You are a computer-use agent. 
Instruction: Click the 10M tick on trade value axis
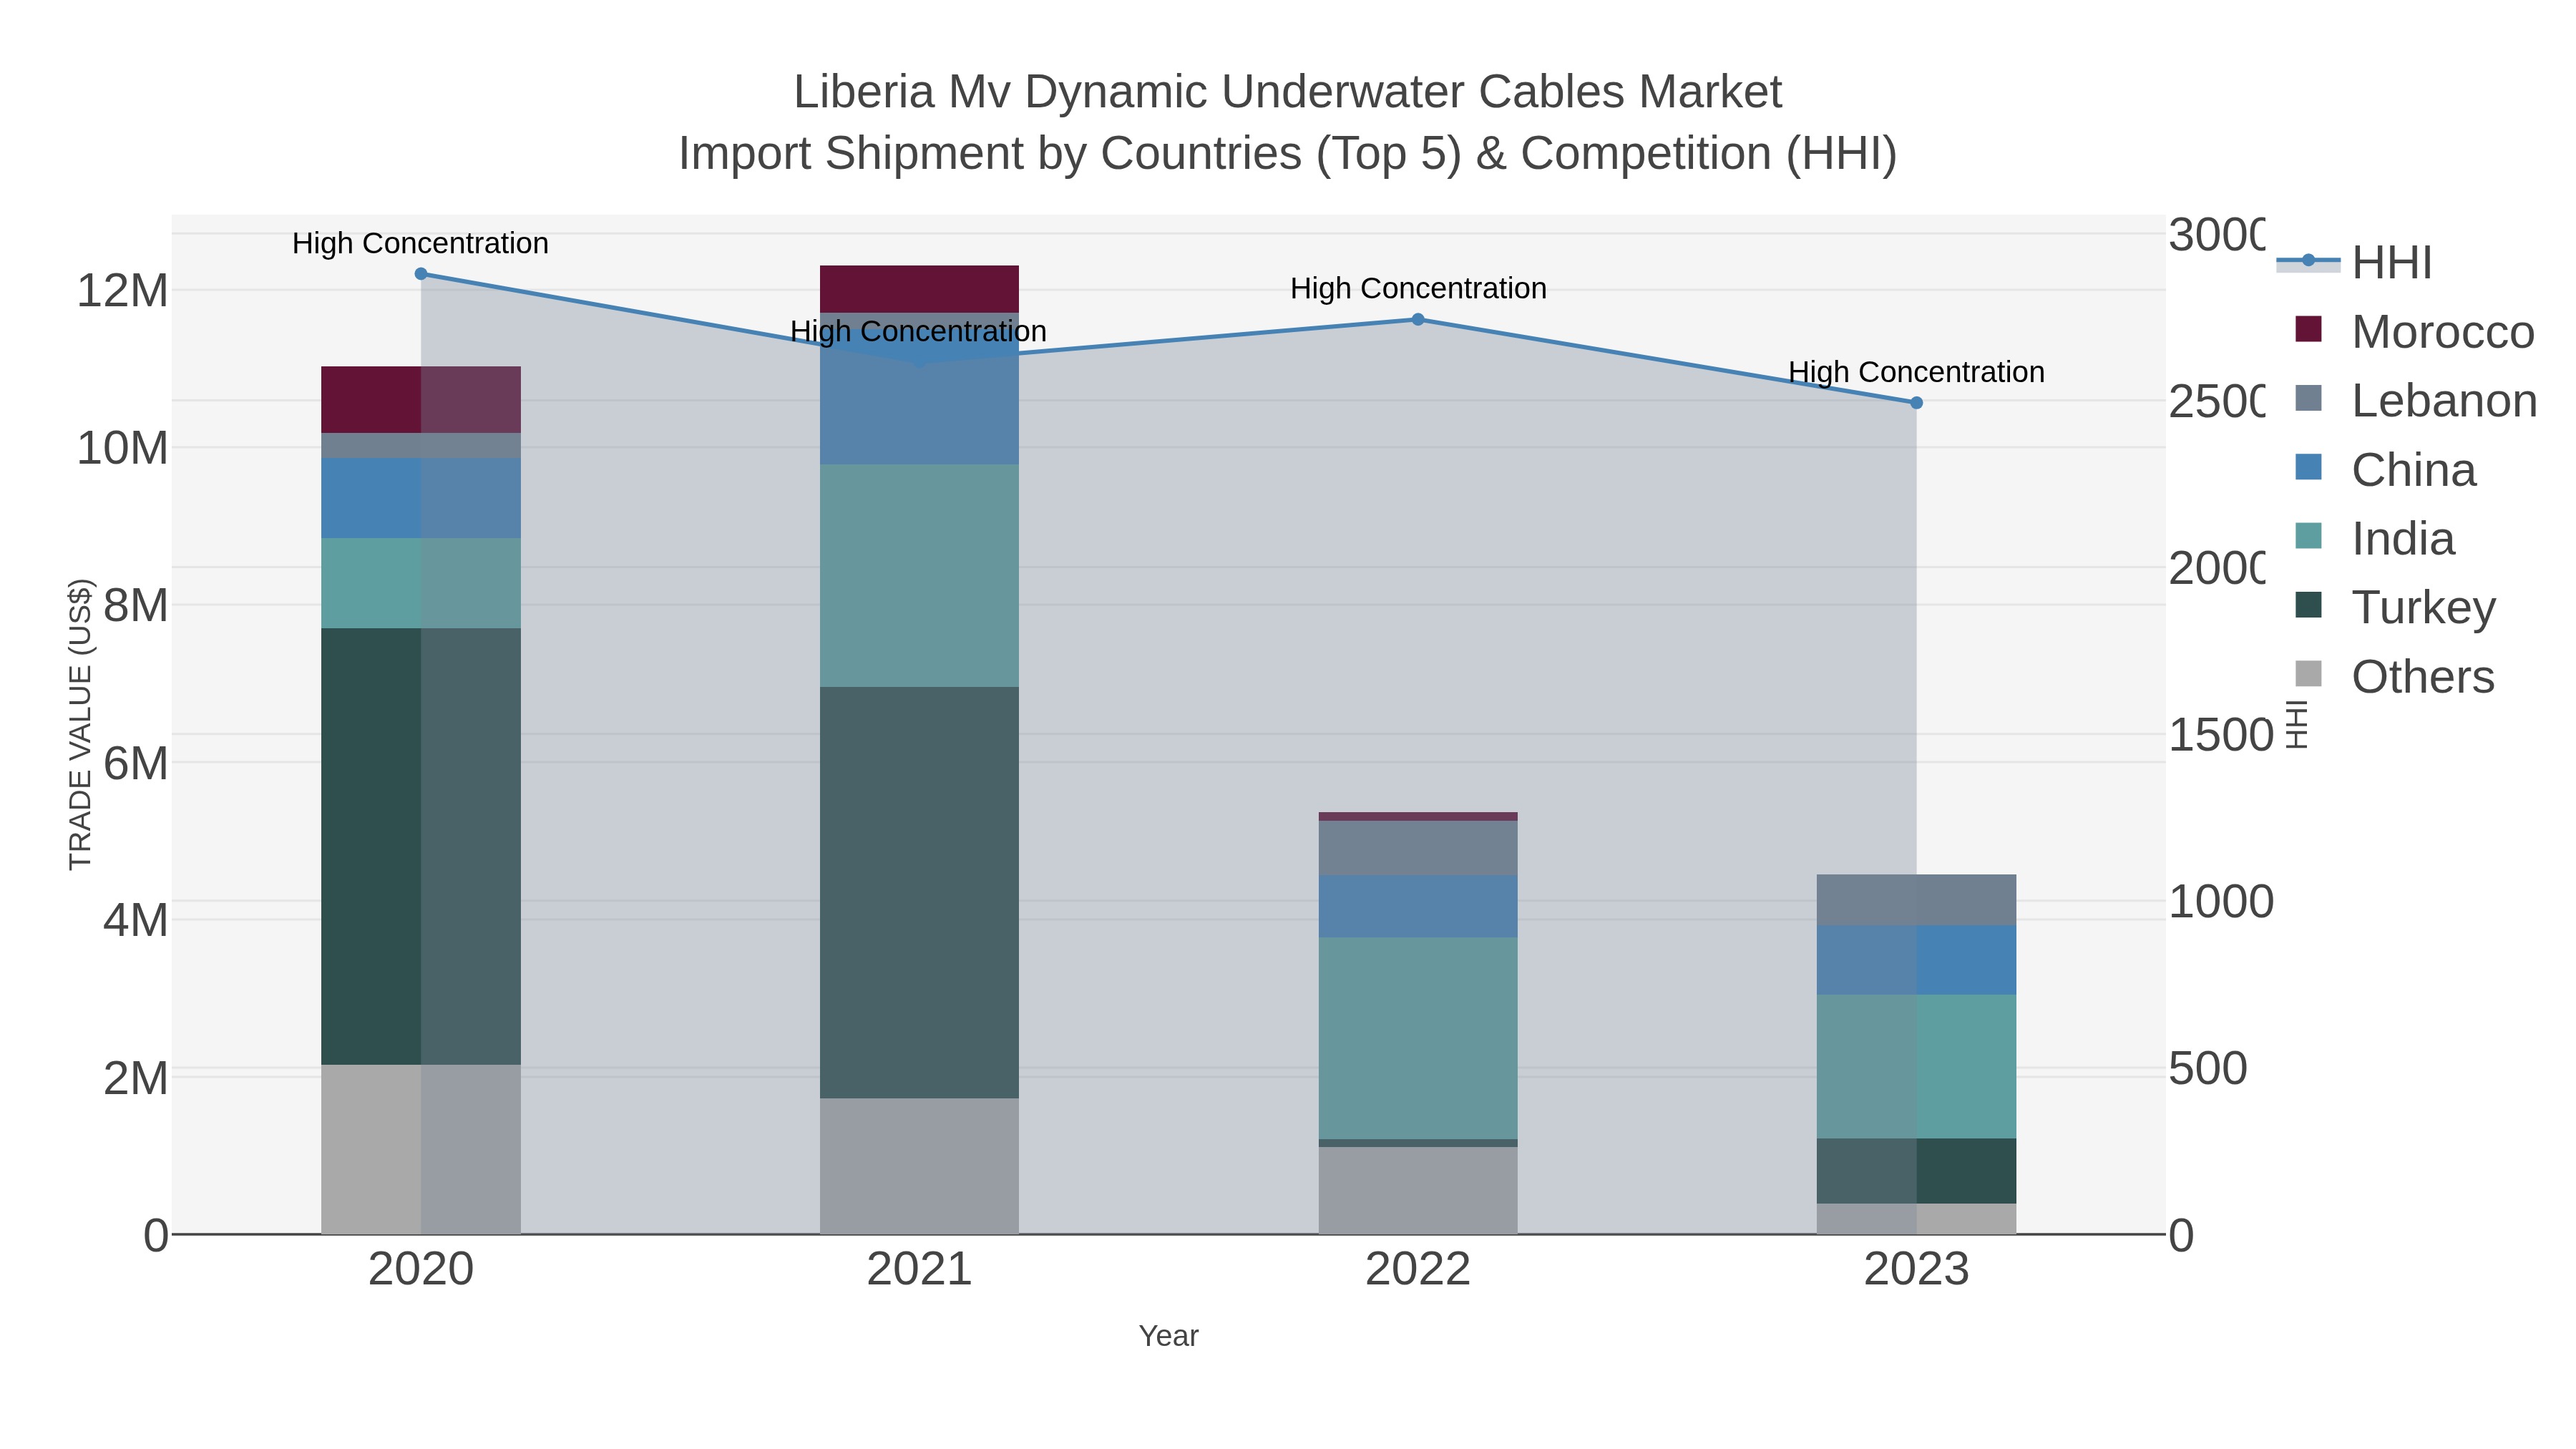122,449
